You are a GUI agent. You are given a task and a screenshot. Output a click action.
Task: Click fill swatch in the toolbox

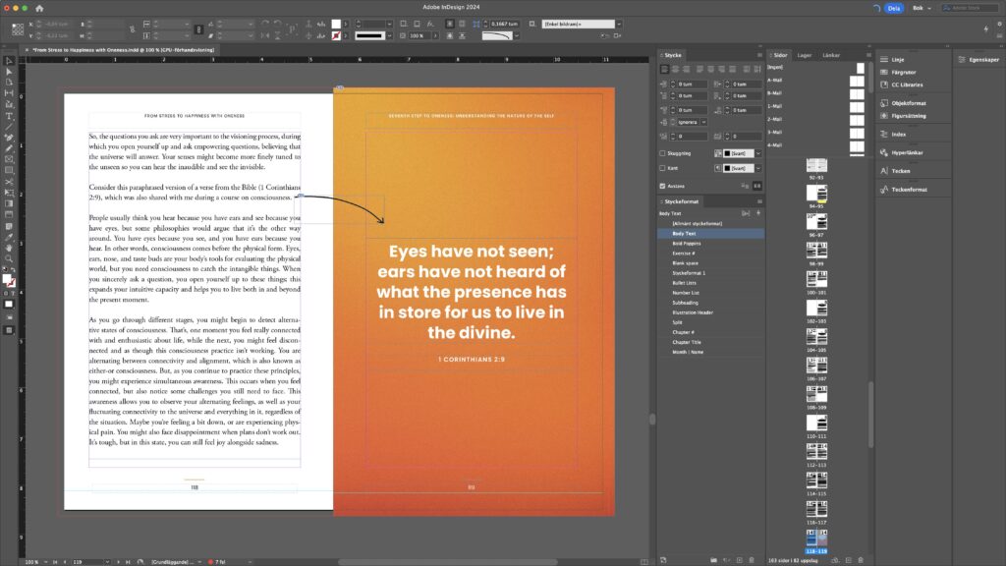(x=7, y=279)
